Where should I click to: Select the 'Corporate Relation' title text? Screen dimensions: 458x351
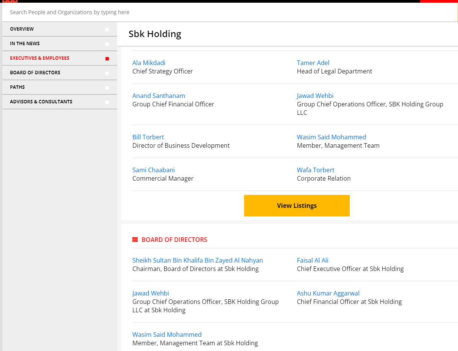coord(324,179)
